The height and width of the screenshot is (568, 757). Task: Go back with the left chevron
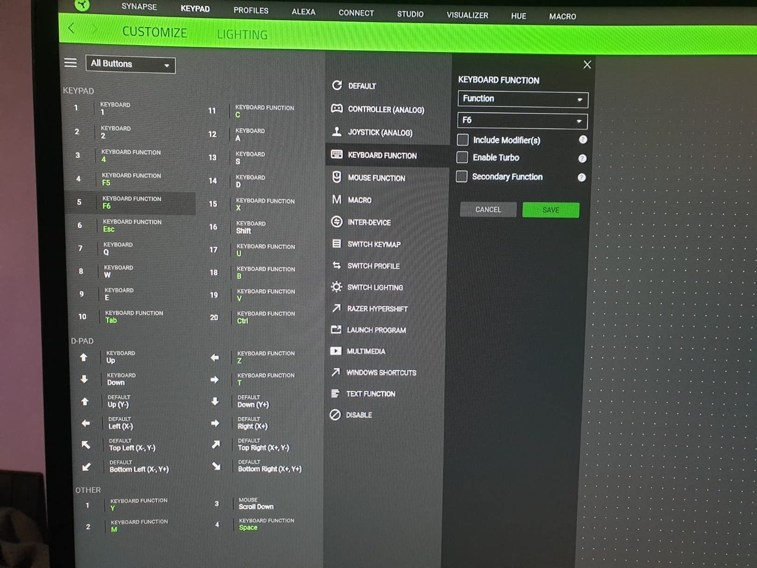(71, 28)
